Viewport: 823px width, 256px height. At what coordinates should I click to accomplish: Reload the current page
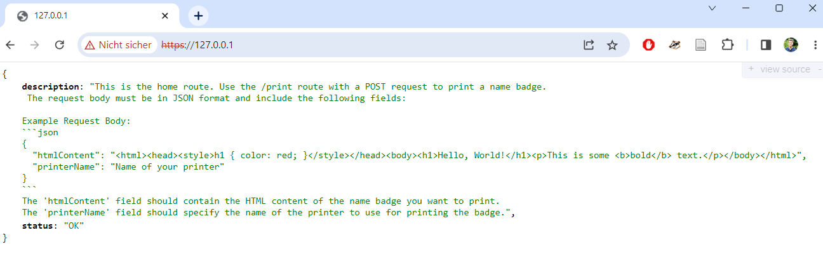[x=60, y=45]
